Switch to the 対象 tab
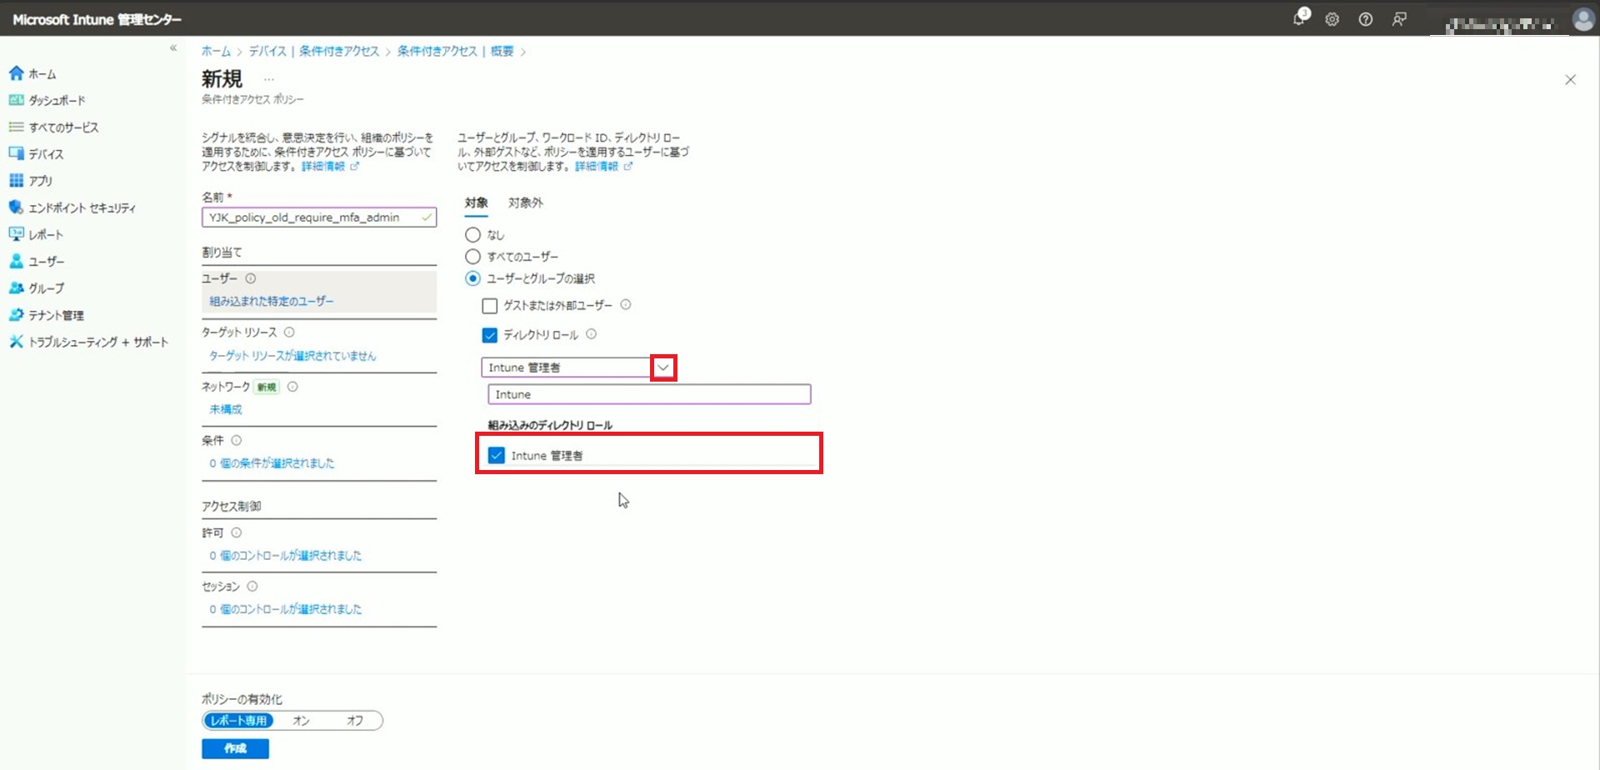Image resolution: width=1600 pixels, height=770 pixels. click(476, 202)
